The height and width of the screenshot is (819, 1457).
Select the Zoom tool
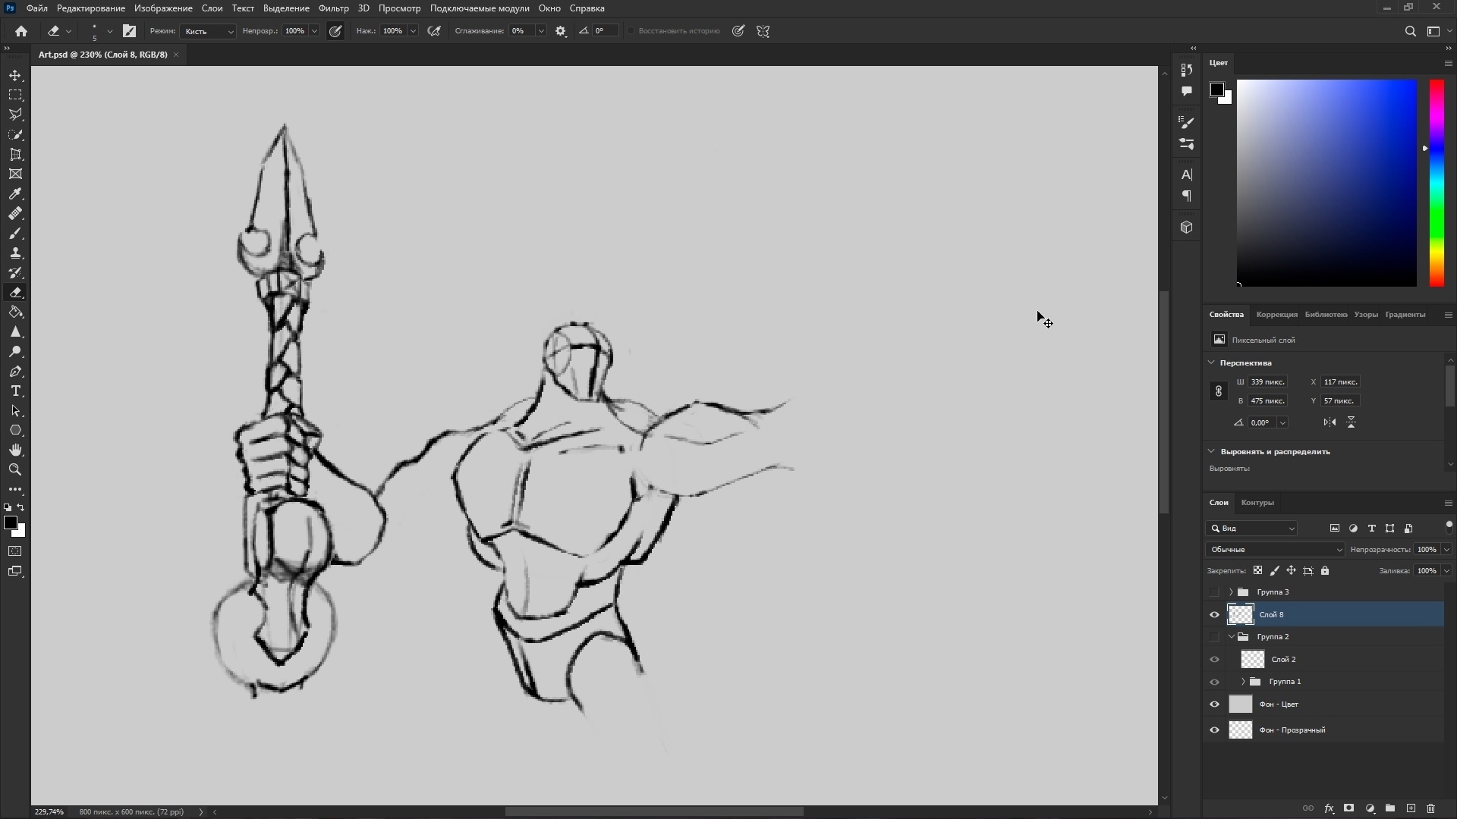(x=15, y=469)
